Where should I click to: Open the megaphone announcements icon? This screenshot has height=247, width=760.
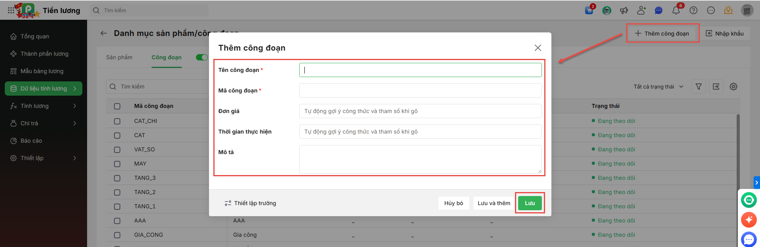coord(624,10)
